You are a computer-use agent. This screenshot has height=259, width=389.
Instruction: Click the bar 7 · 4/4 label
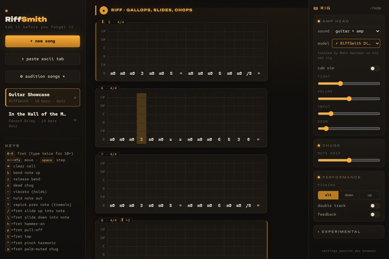point(109,154)
